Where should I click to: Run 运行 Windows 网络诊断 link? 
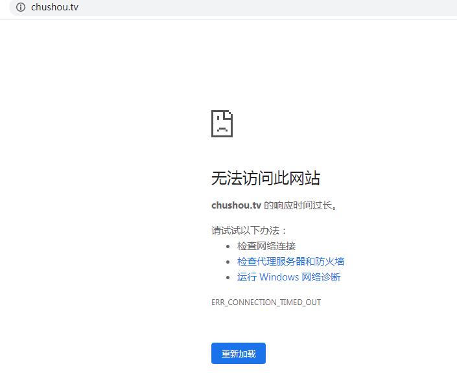pos(288,277)
